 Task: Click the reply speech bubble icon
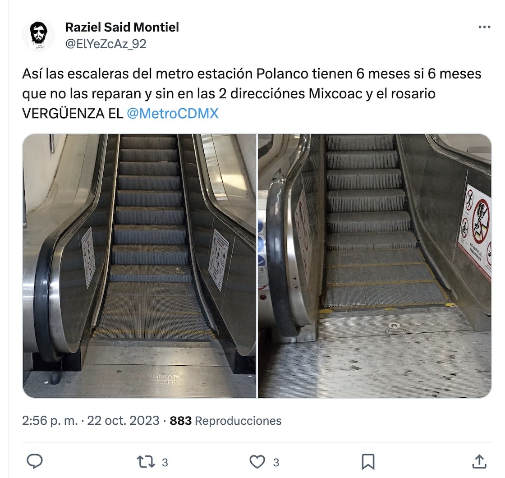click(x=34, y=462)
